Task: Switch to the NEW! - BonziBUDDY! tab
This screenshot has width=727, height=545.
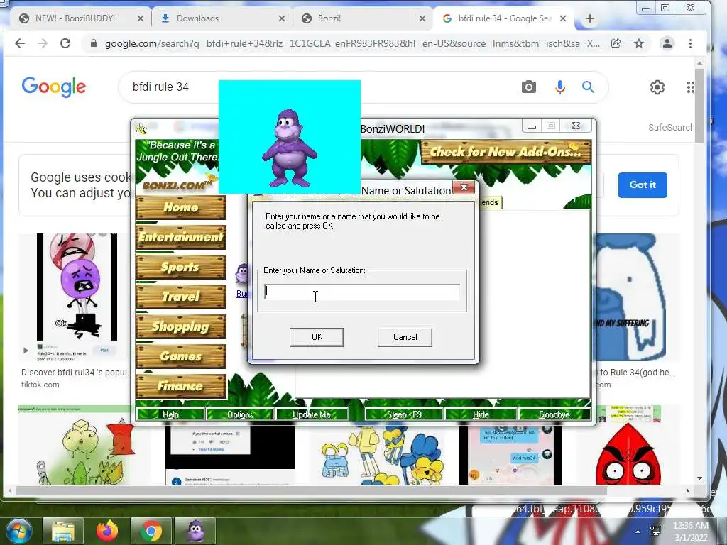Action: pos(75,18)
